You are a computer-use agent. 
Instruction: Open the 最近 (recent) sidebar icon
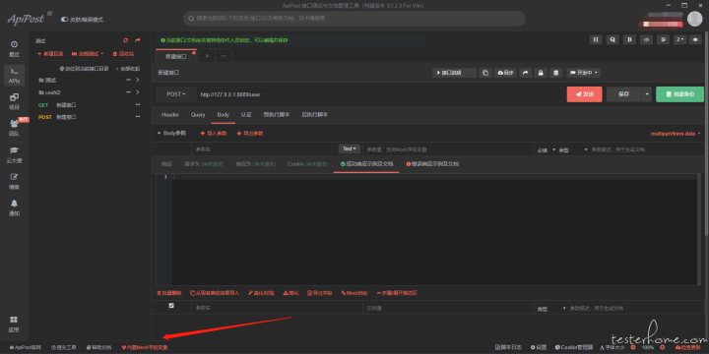[x=14, y=48]
